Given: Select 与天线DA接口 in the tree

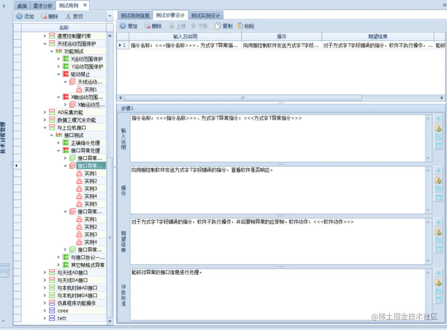Looking at the screenshot, I should click(72, 280).
